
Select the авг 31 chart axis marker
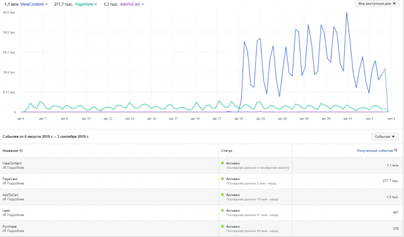(x=348, y=119)
